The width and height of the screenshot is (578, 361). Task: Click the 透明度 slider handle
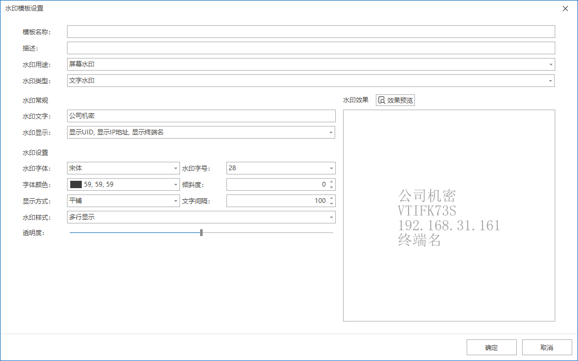(x=202, y=232)
